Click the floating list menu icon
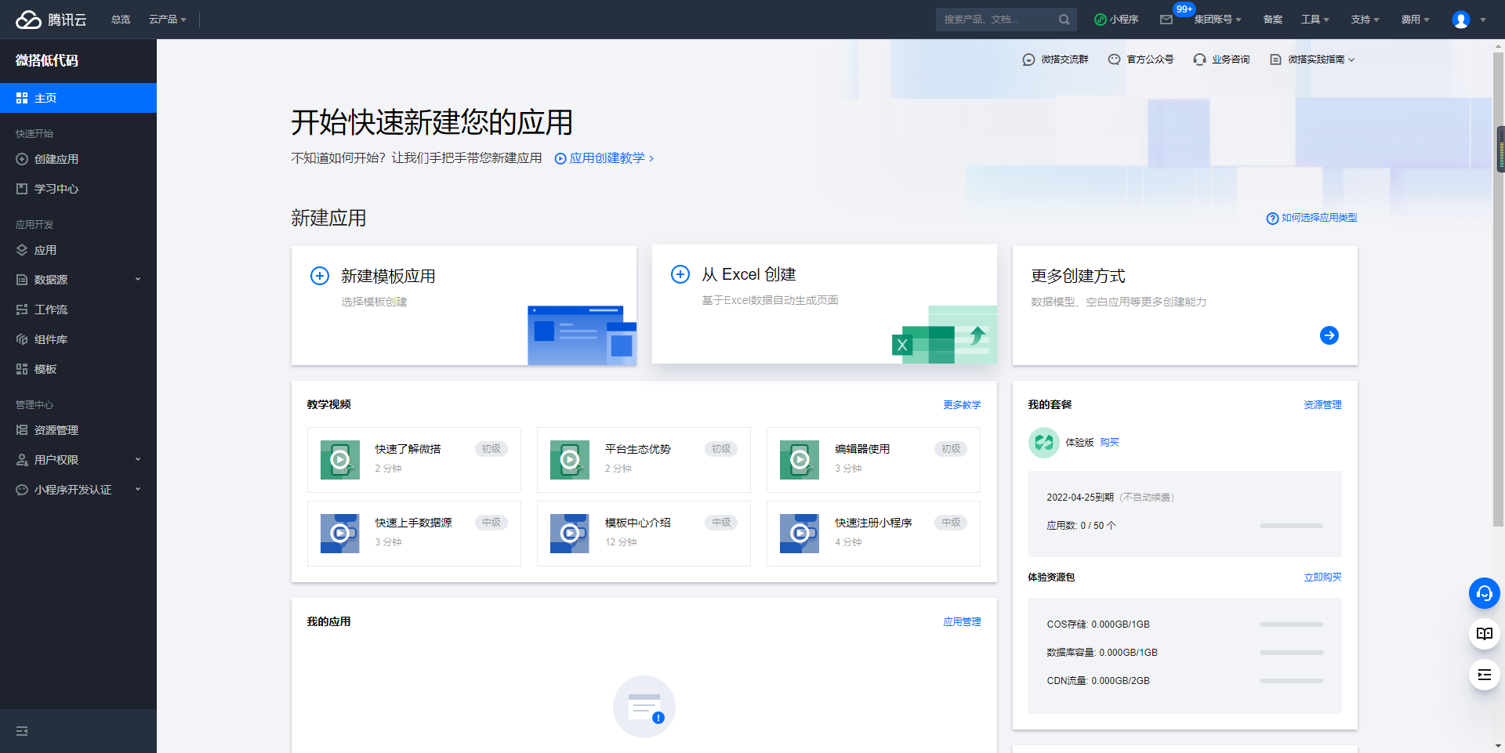Image resolution: width=1505 pixels, height=753 pixels. coord(1484,675)
